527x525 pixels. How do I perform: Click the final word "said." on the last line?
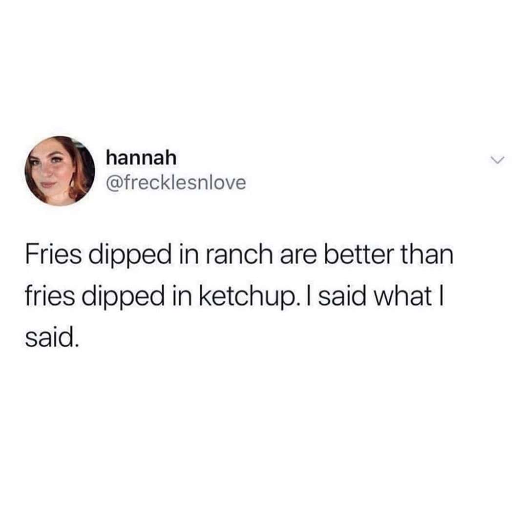[x=52, y=339]
